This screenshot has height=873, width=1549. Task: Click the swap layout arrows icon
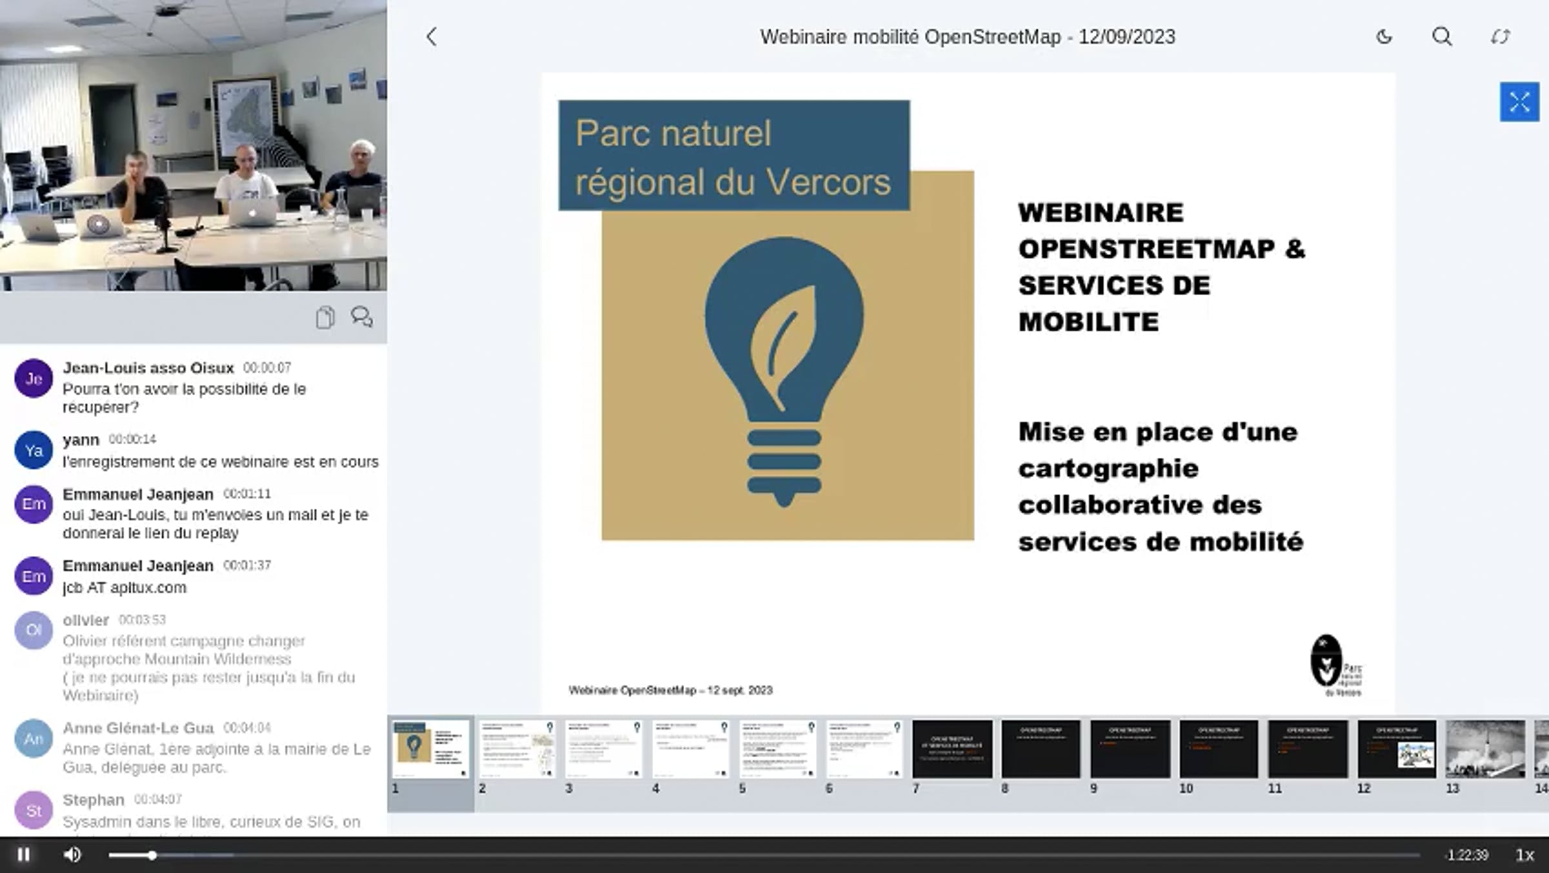(x=1500, y=37)
